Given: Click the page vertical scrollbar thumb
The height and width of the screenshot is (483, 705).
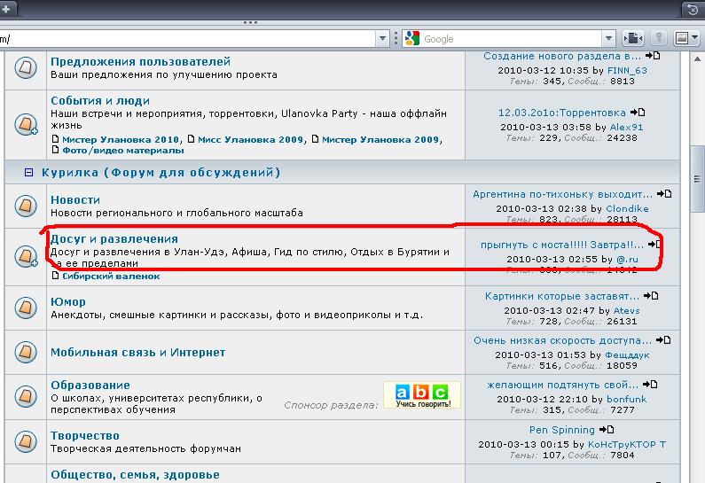Looking at the screenshot, I should [x=697, y=179].
